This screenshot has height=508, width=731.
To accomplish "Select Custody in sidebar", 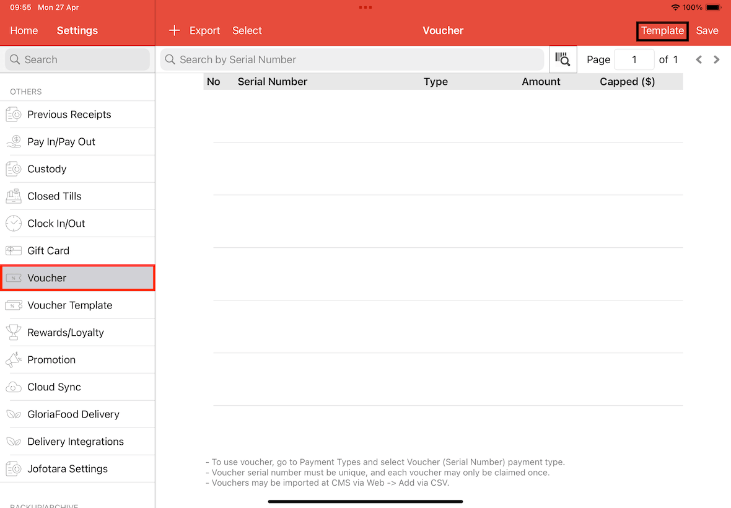I will tap(77, 169).
